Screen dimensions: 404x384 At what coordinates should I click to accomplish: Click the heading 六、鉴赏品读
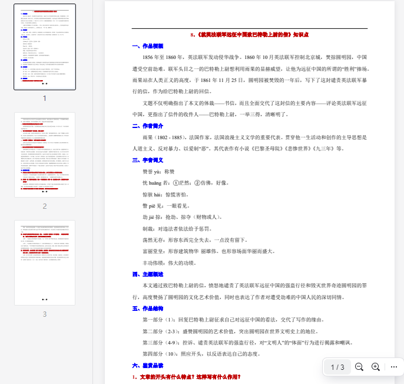tap(147, 365)
